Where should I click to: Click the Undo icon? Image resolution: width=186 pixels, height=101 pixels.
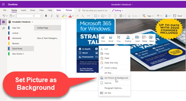4,16
